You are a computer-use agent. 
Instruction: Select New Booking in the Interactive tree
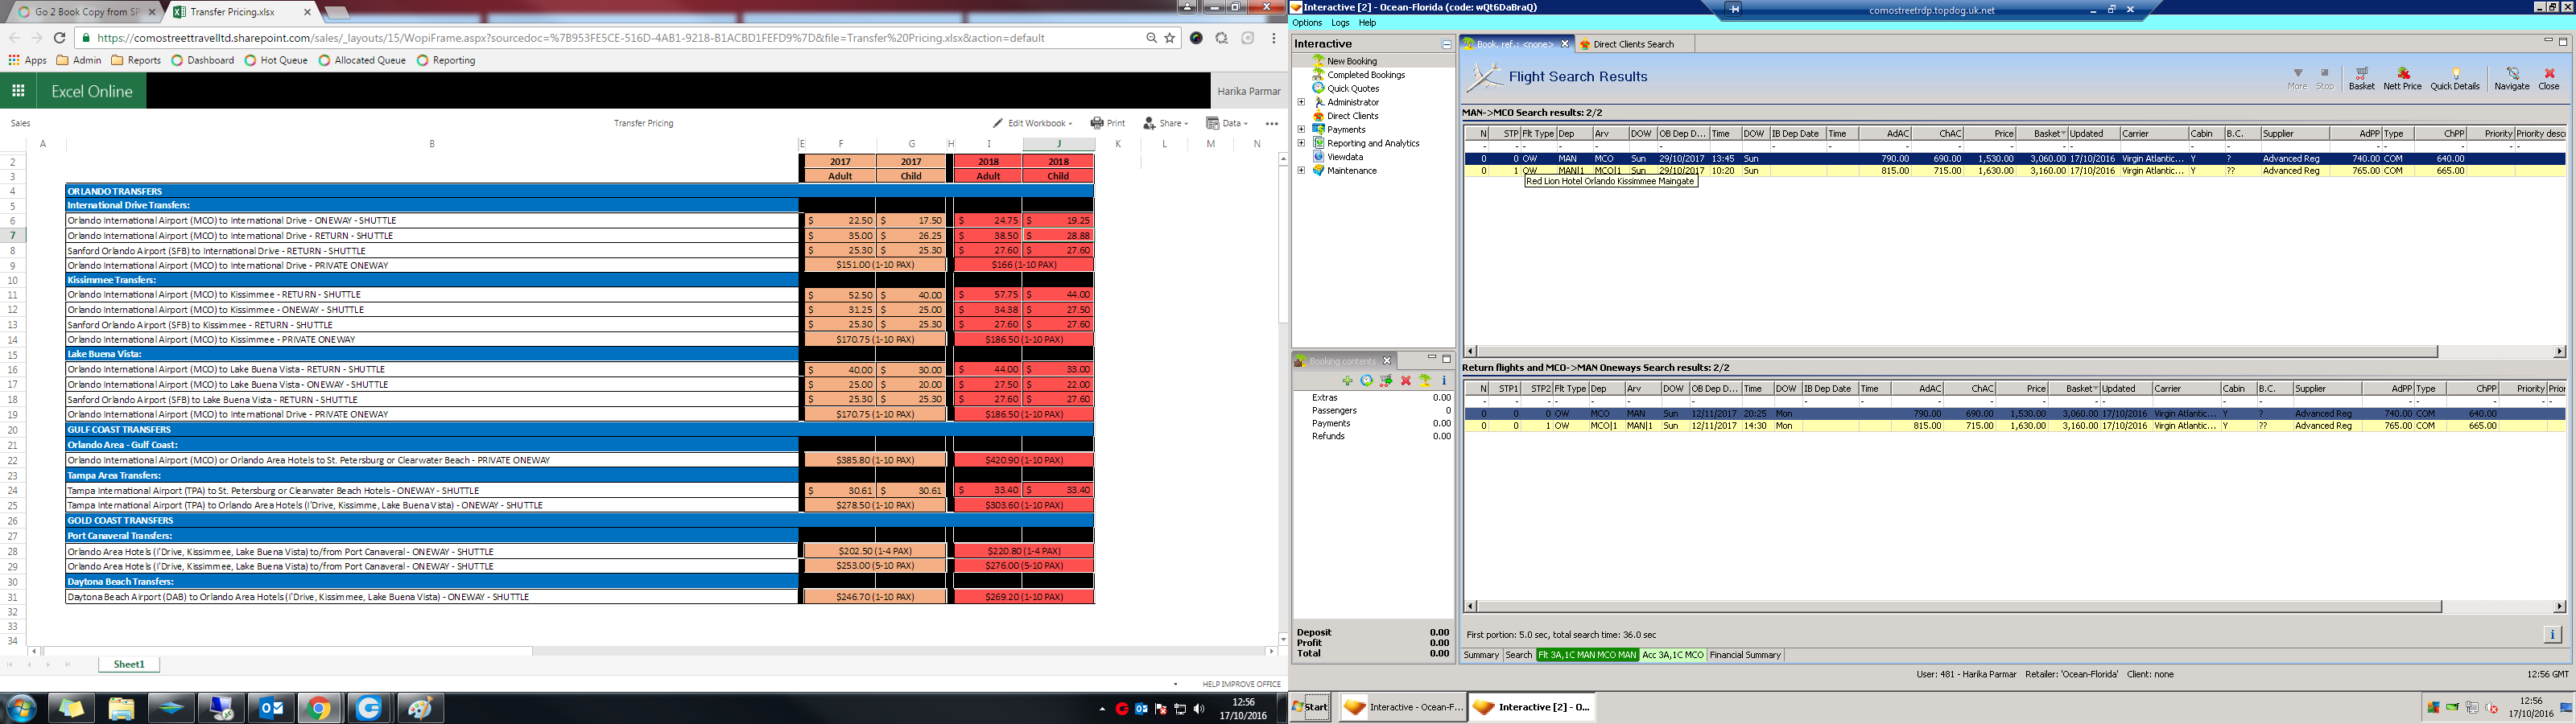pos(1352,61)
